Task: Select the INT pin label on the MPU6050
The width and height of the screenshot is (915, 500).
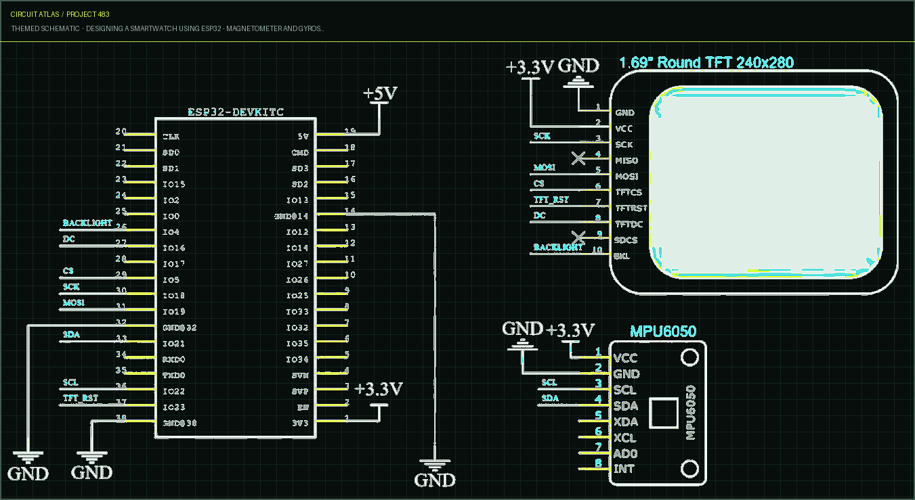Action: pos(624,469)
